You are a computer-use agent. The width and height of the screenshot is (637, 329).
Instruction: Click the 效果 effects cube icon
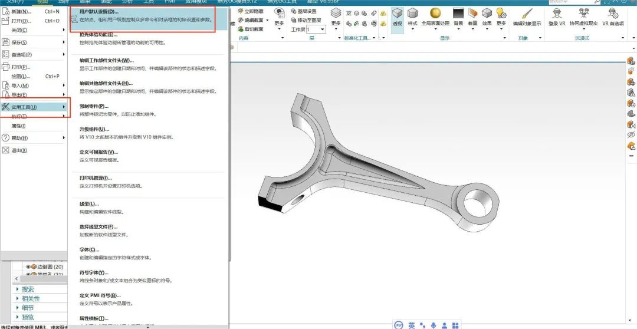487,13
